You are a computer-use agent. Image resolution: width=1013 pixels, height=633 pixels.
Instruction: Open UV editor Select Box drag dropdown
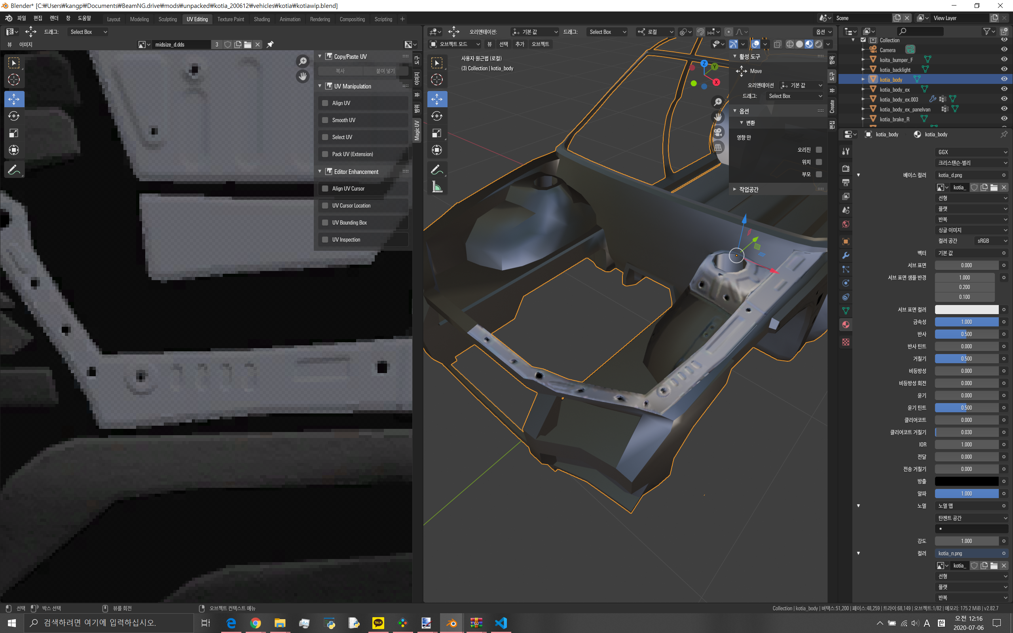[x=87, y=32]
